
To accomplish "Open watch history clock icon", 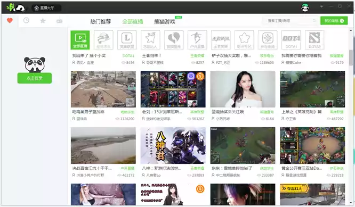I will tap(26, 21).
